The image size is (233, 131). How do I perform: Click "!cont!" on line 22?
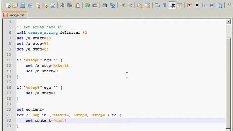pos(60,120)
